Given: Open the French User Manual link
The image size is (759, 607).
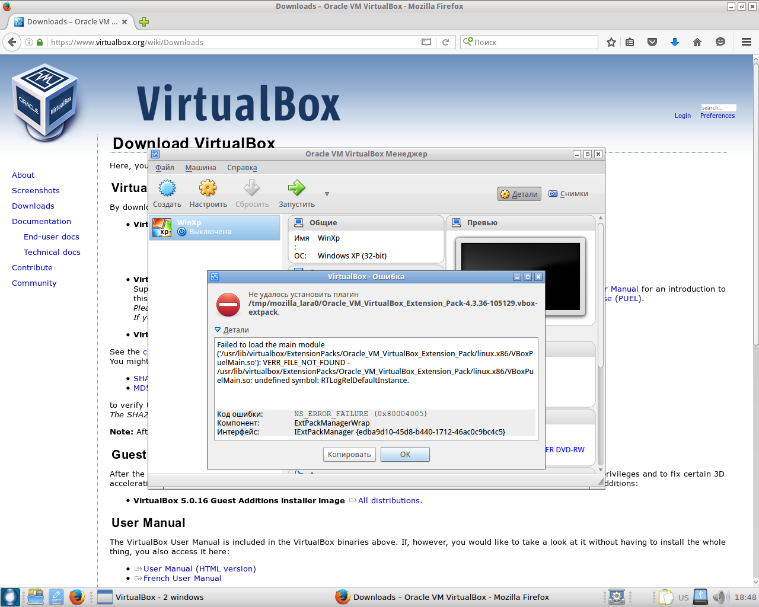Looking at the screenshot, I should [x=182, y=579].
